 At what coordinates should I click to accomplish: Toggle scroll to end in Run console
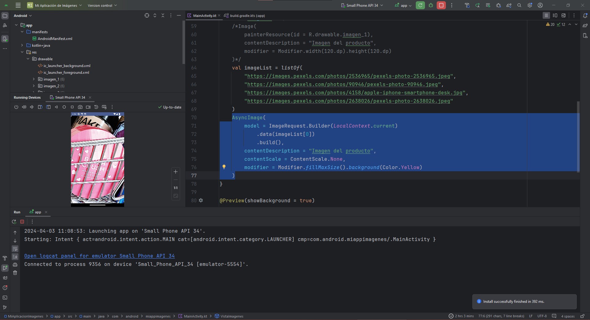click(15, 257)
